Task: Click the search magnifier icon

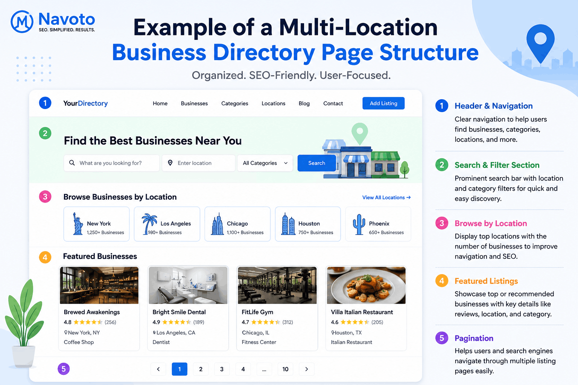Action: pos(72,163)
